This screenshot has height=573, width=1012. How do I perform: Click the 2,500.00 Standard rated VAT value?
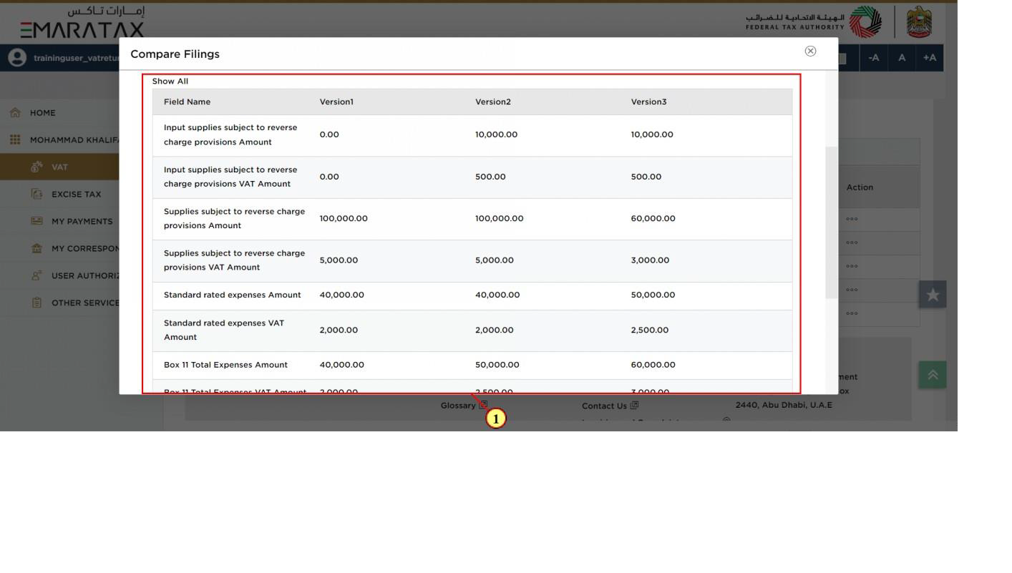pos(650,330)
